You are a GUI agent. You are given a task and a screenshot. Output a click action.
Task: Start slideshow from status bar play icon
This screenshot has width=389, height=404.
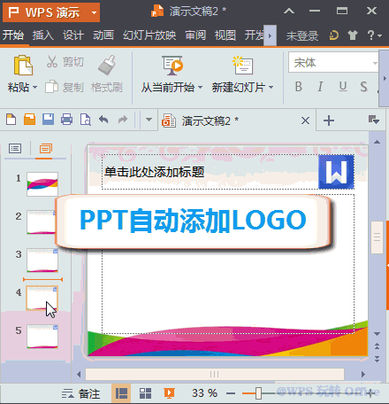(x=169, y=393)
